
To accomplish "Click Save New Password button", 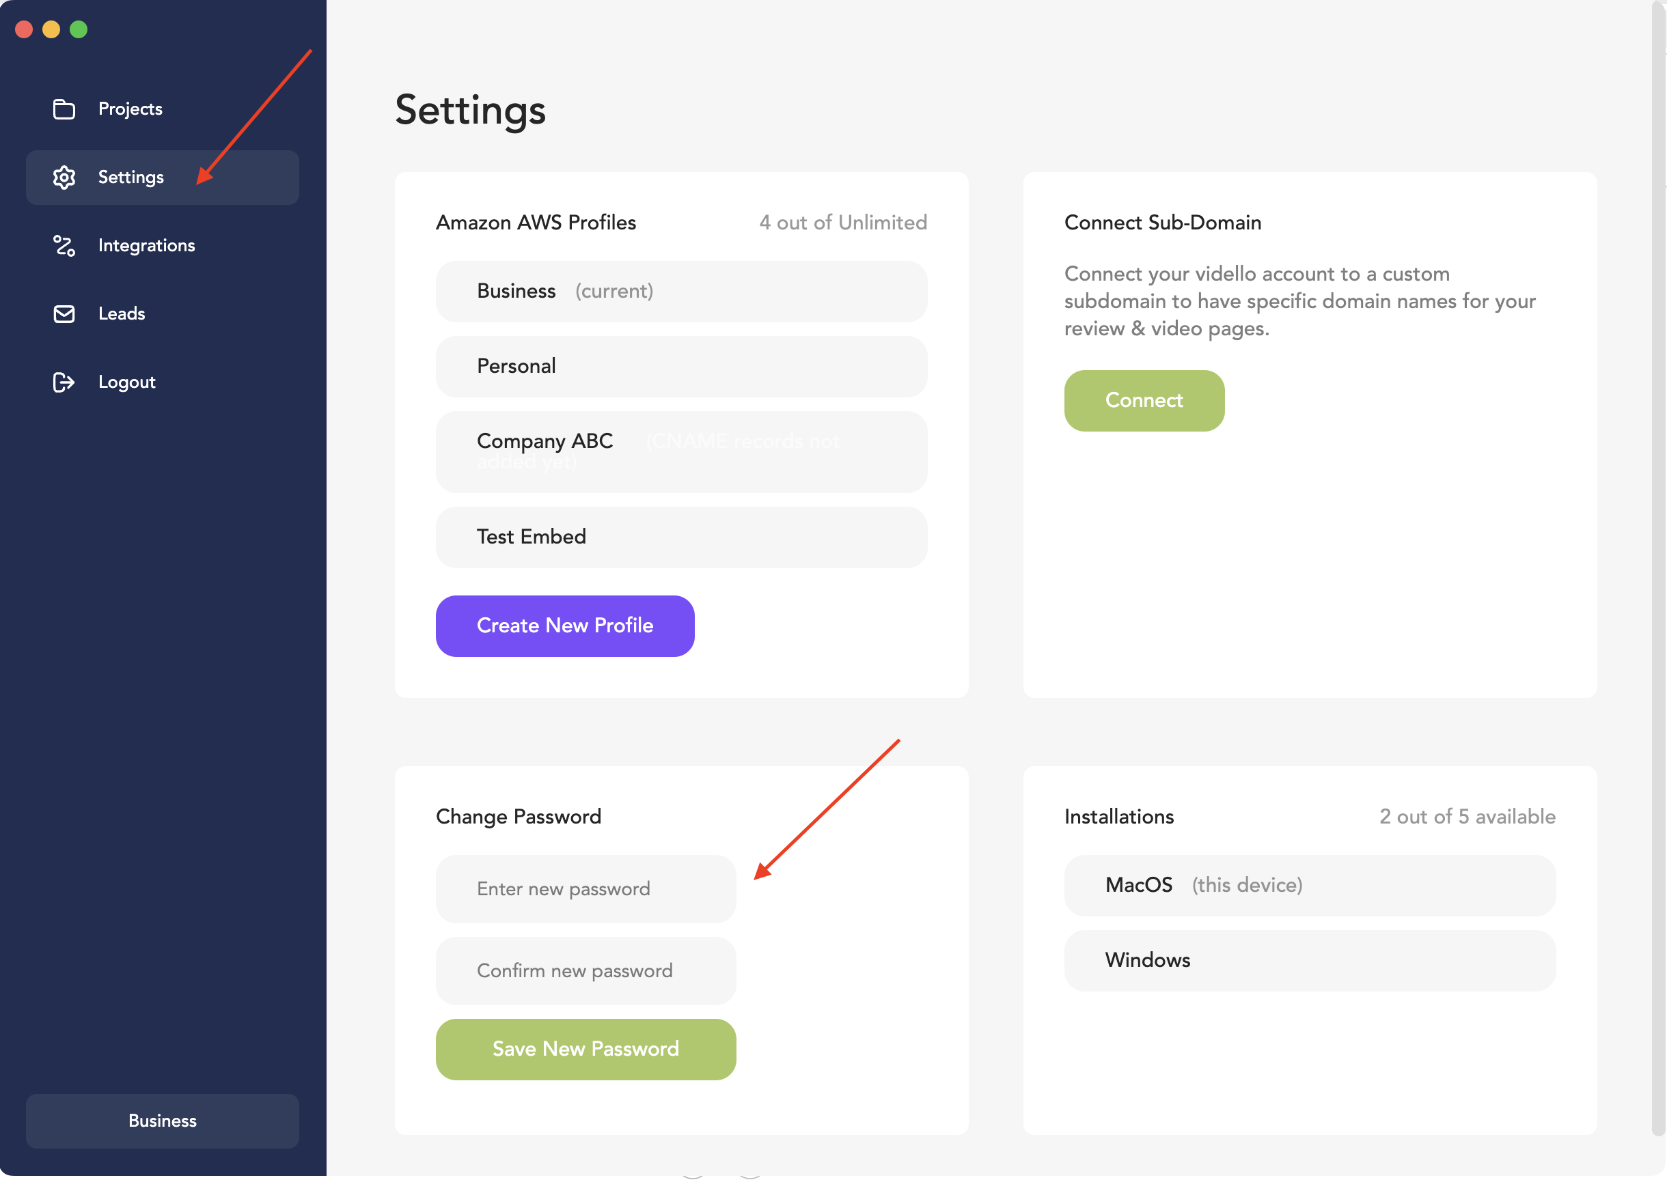I will pyautogui.click(x=585, y=1049).
